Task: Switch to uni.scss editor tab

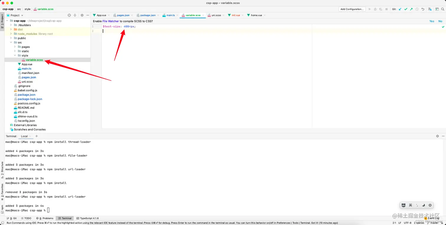Action: [x=216, y=15]
